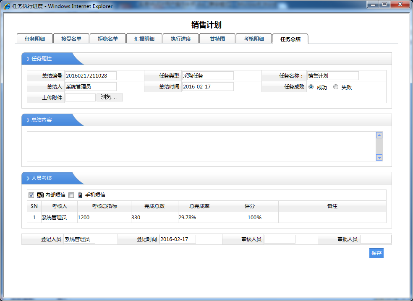This screenshot has height=301, width=413.
Task: Select the 成功 radio button
Action: tap(311, 87)
